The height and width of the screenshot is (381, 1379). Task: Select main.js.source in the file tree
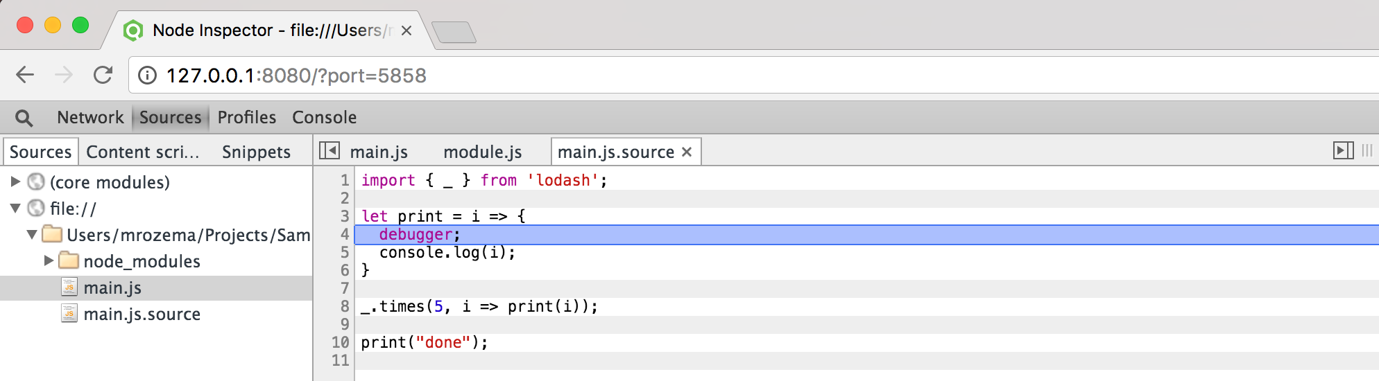[142, 314]
